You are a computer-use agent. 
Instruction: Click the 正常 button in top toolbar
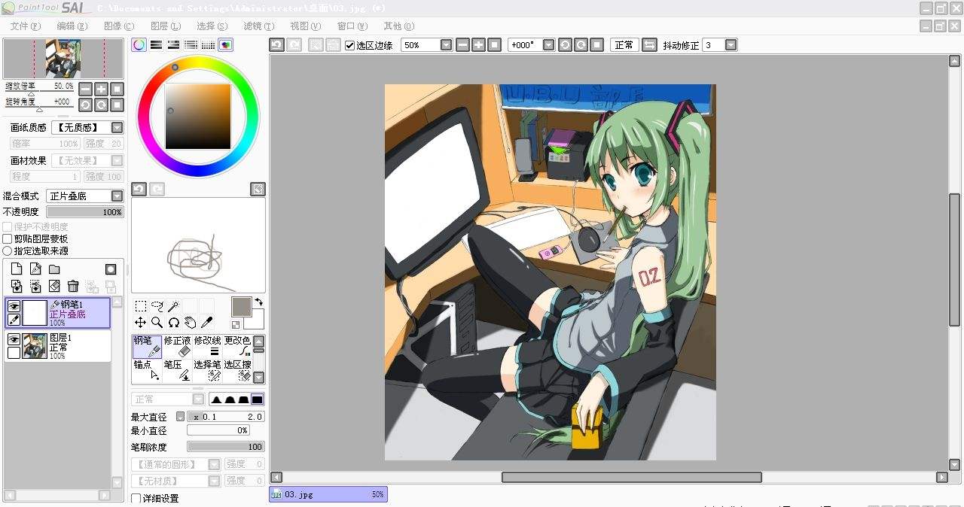tap(624, 45)
